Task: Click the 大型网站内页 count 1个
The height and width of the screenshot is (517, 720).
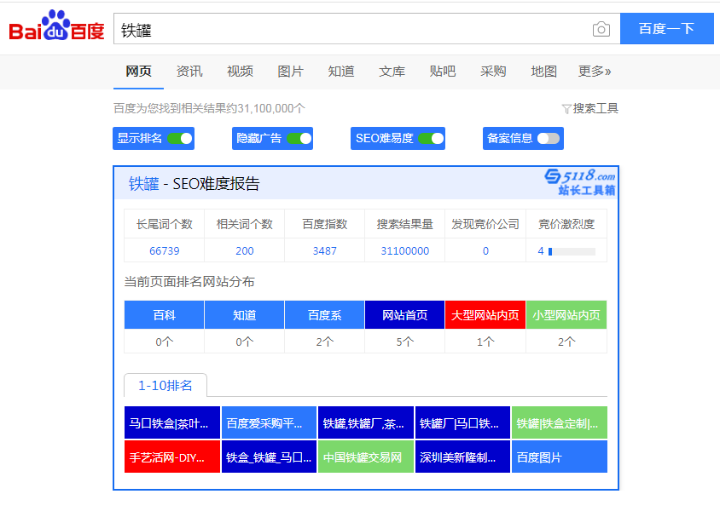Action: tap(485, 342)
